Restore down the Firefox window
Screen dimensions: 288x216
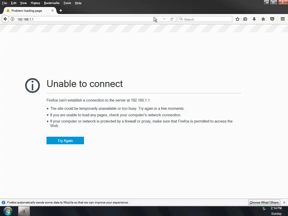(x=273, y=2)
